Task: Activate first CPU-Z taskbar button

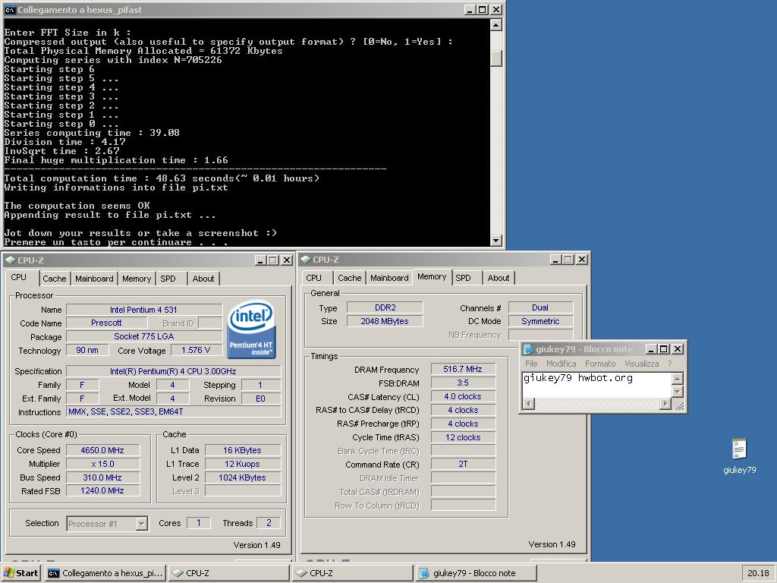Action: 229,573
